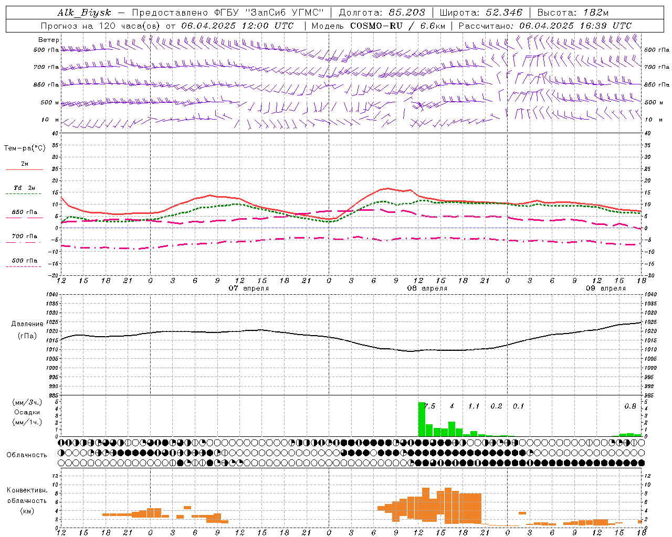Click the Прогноз на 120 часа(ов) text
The image size is (672, 537).
(101, 25)
